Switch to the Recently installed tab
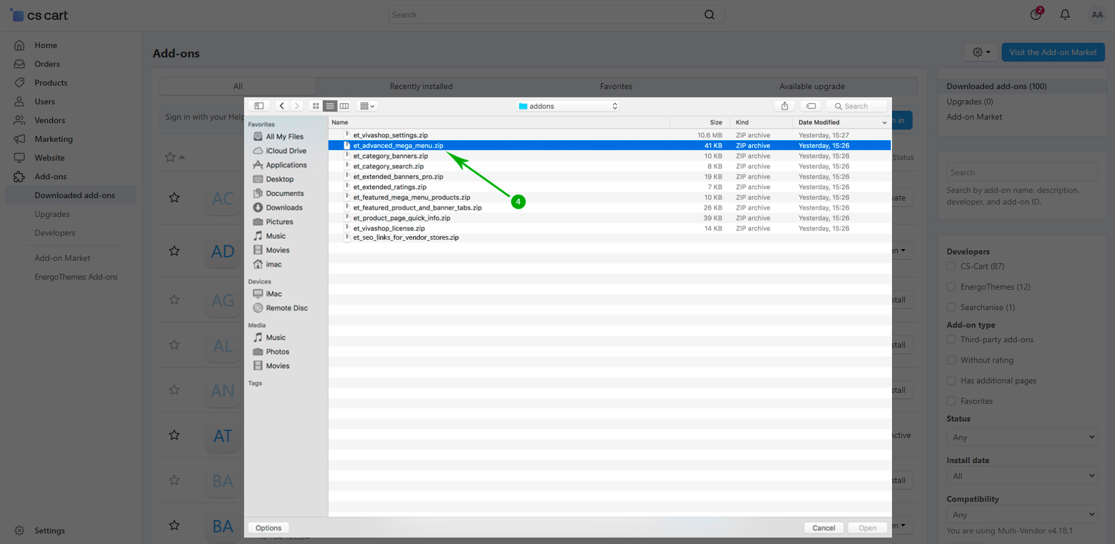 pyautogui.click(x=421, y=86)
